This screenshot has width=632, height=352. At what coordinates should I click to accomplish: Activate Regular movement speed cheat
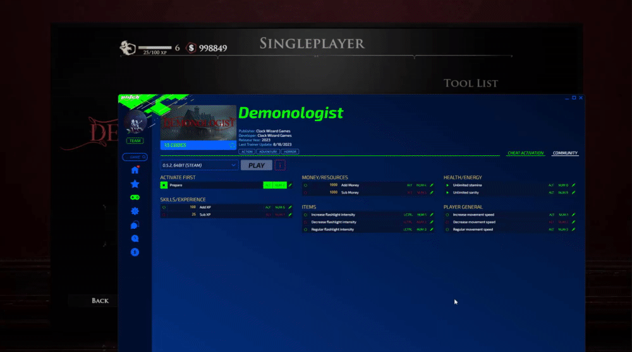coord(447,229)
